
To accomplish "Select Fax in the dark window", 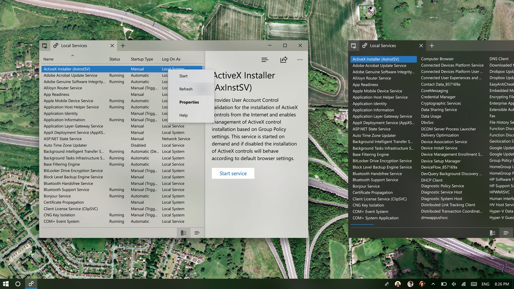I will point(492,116).
